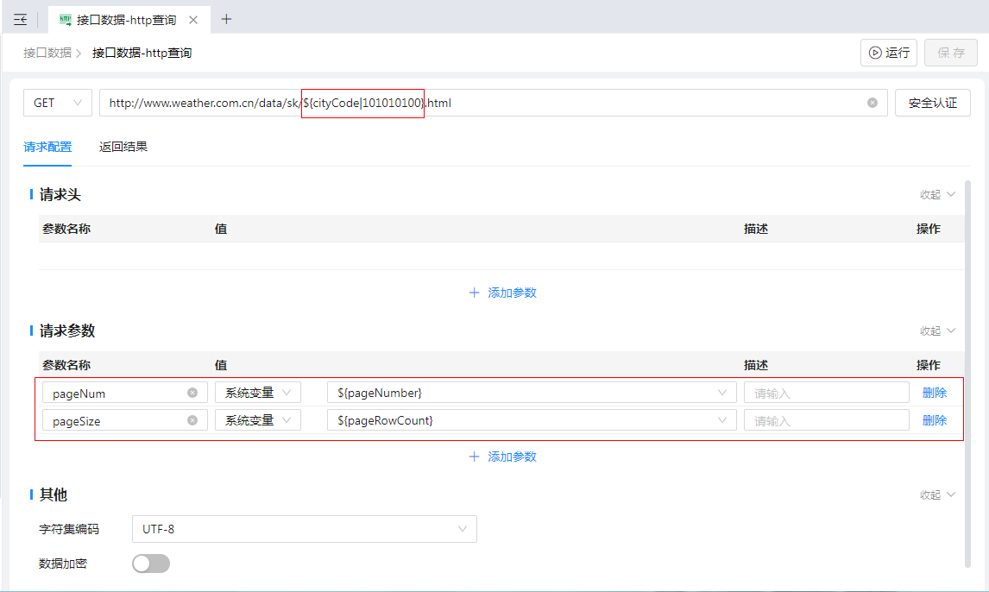Viewport: 989px width, 592px height.
Task: Add parameter under 请求参数 section
Action: [502, 457]
